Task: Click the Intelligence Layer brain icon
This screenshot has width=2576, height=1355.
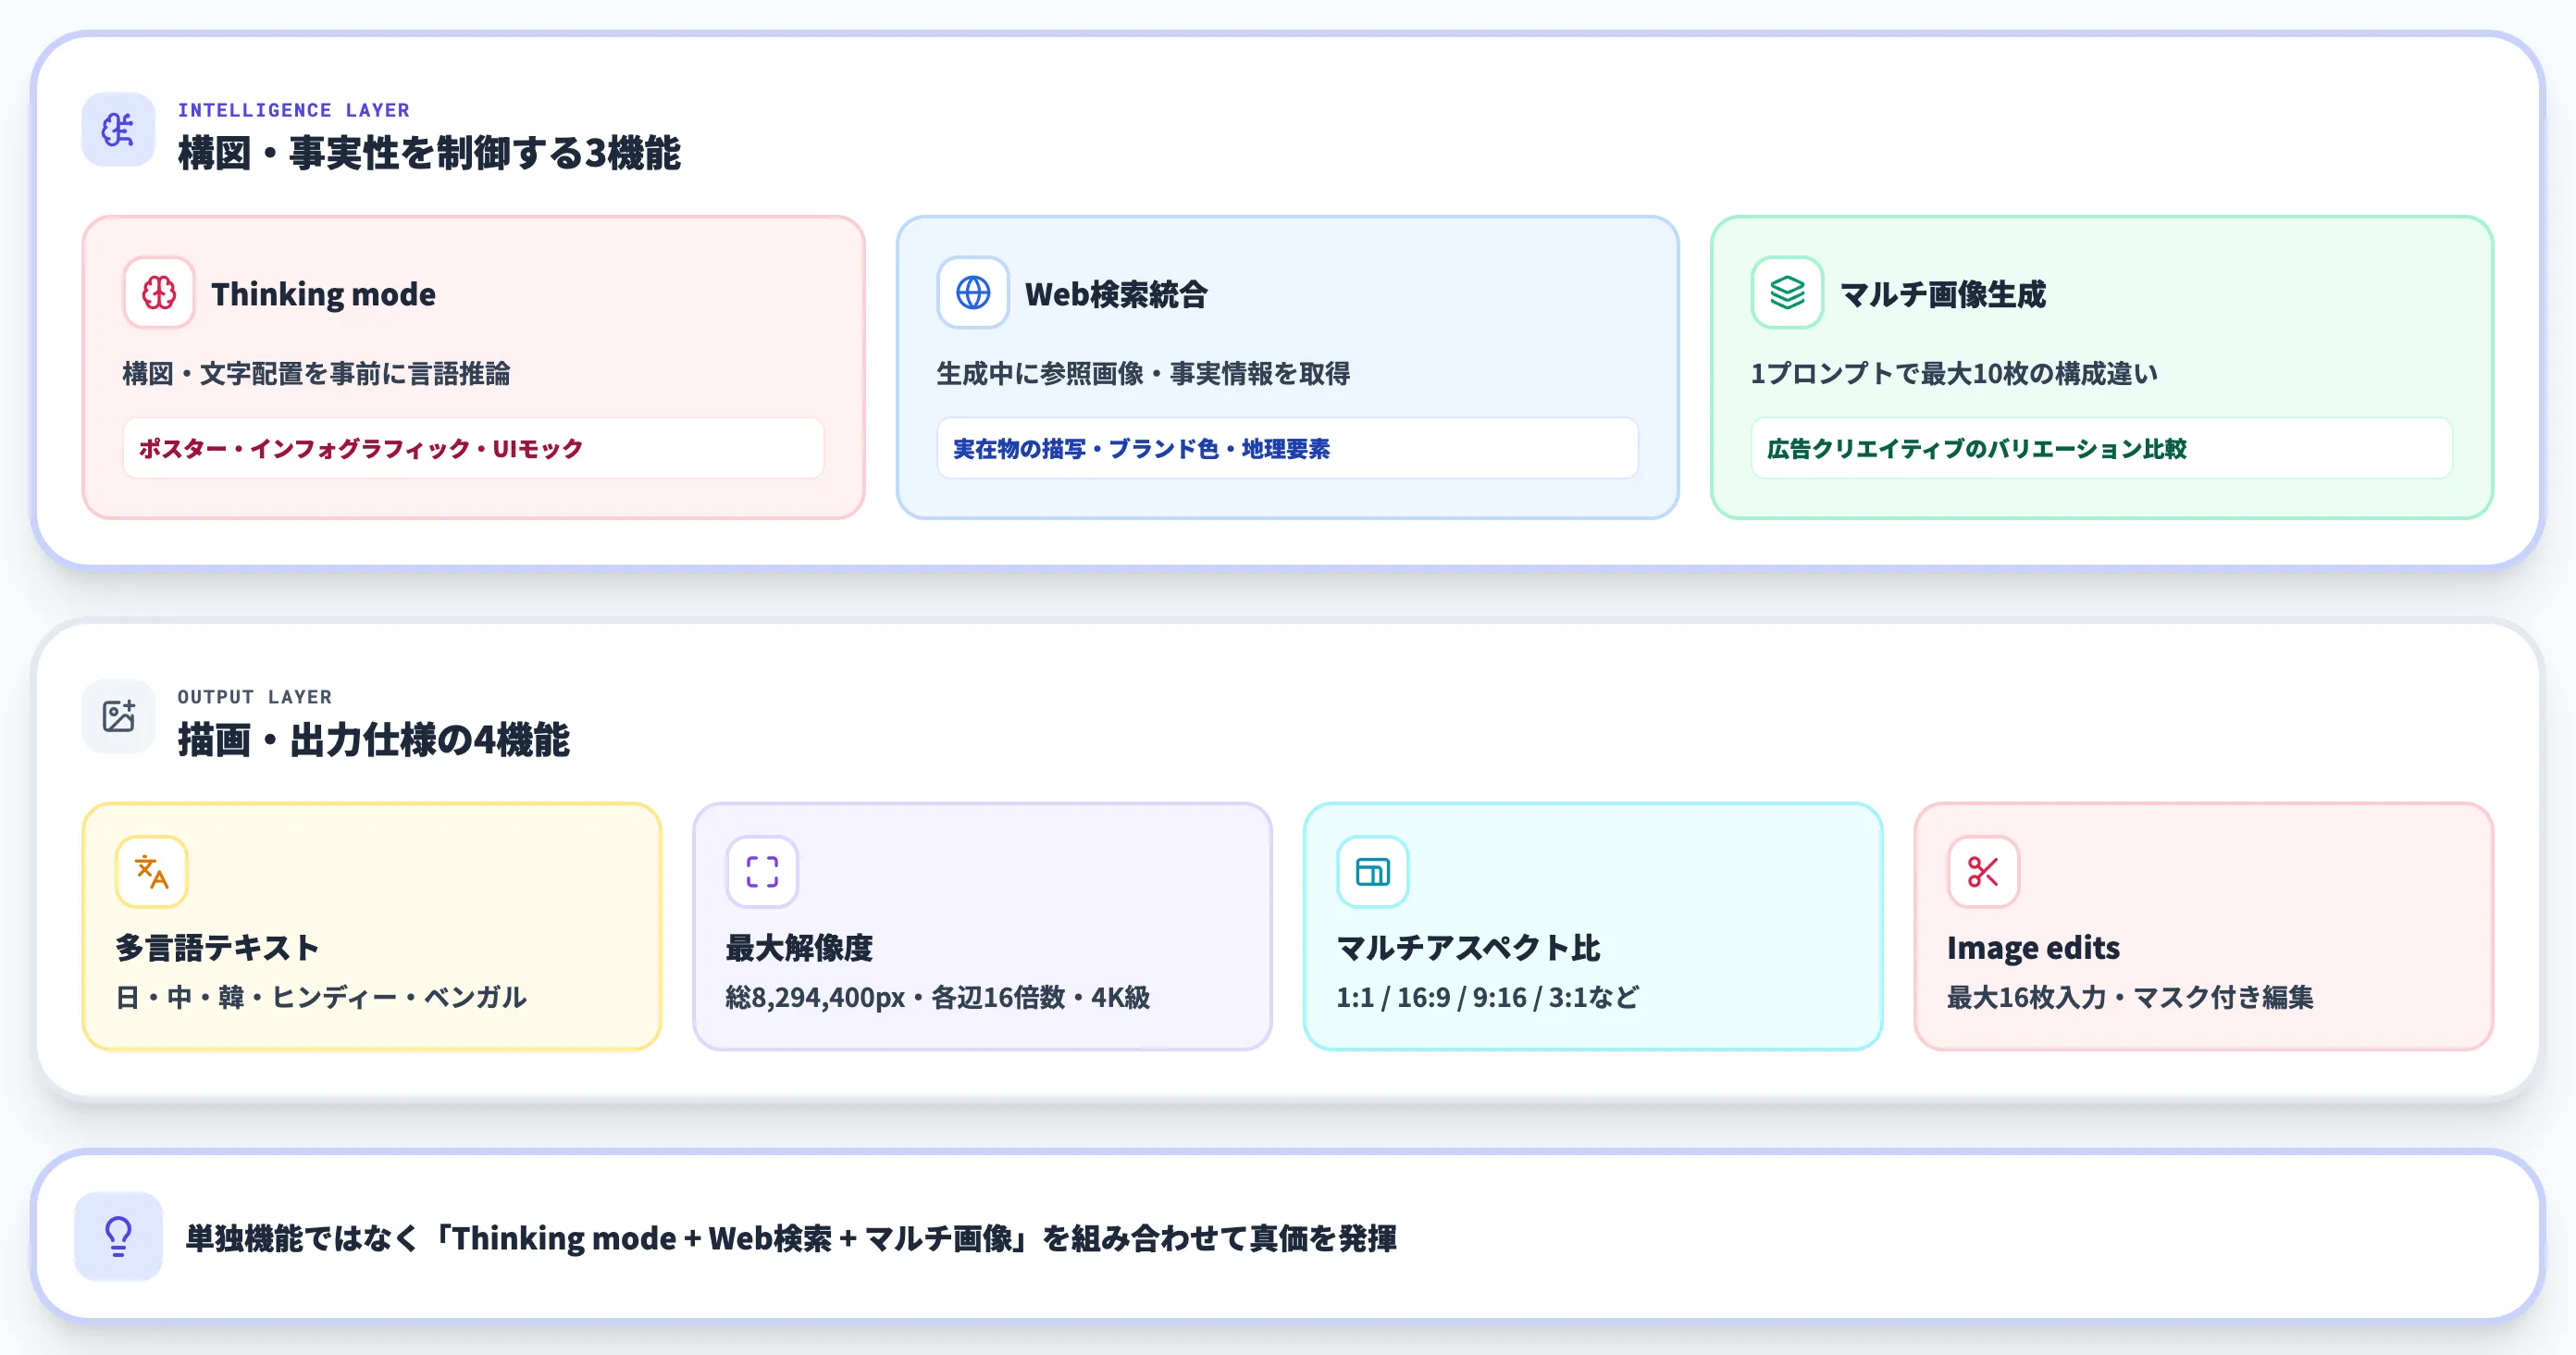Action: tap(117, 129)
